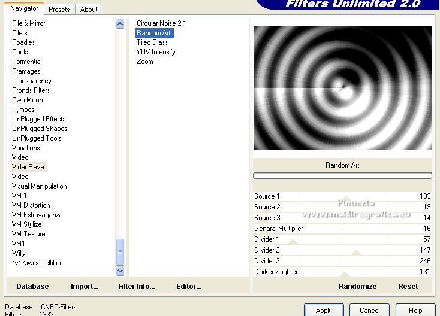This screenshot has width=440, height=316.
Task: Select the VM 1 category
Action: click(19, 196)
